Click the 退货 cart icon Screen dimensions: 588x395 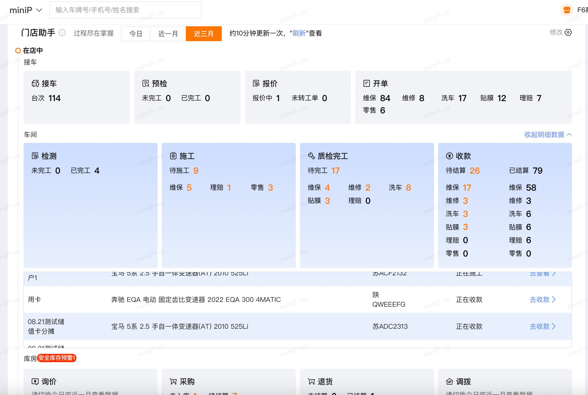pyautogui.click(x=311, y=382)
